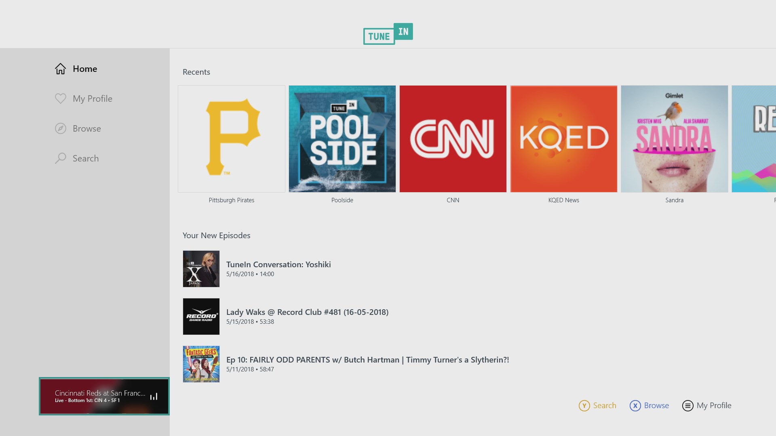The image size is (776, 436).
Task: Click the Y Search icon at bottom right
Action: [585, 406]
